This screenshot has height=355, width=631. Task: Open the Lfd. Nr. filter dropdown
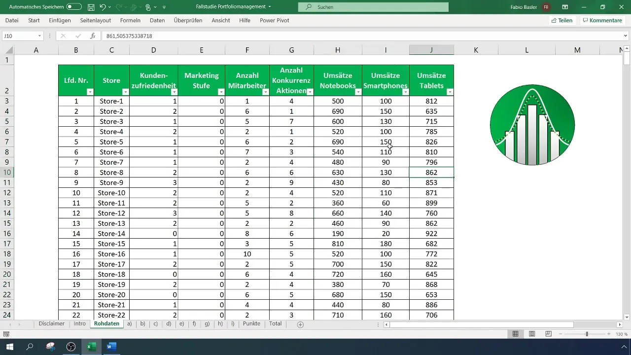[x=90, y=92]
